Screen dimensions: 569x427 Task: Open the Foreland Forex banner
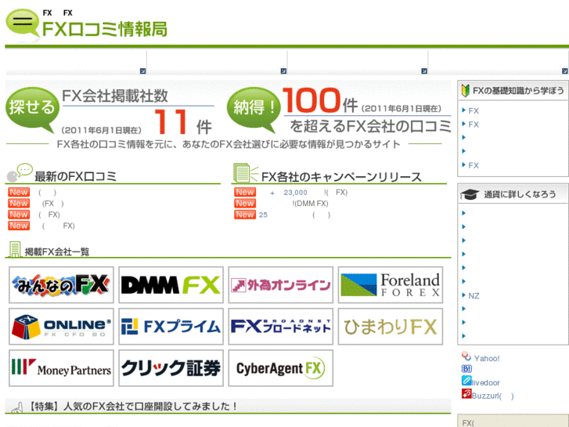(391, 285)
